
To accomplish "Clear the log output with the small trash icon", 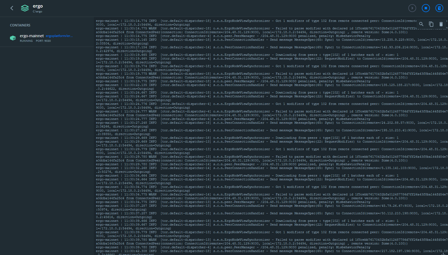I will pyautogui.click(x=441, y=24).
